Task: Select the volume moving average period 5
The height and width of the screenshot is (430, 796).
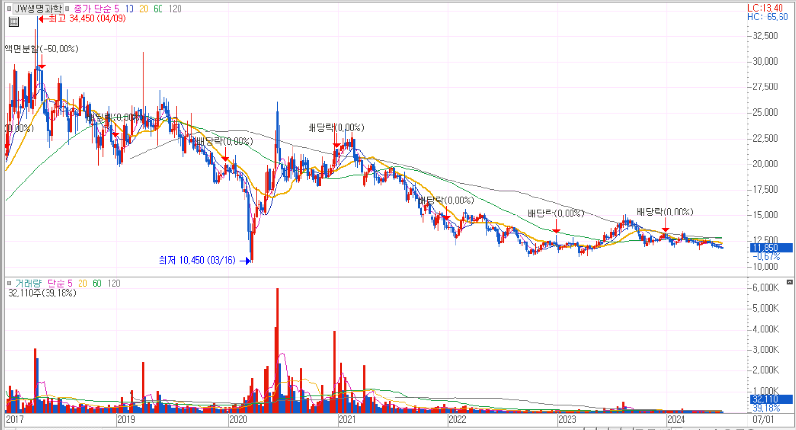Action: 70,283
